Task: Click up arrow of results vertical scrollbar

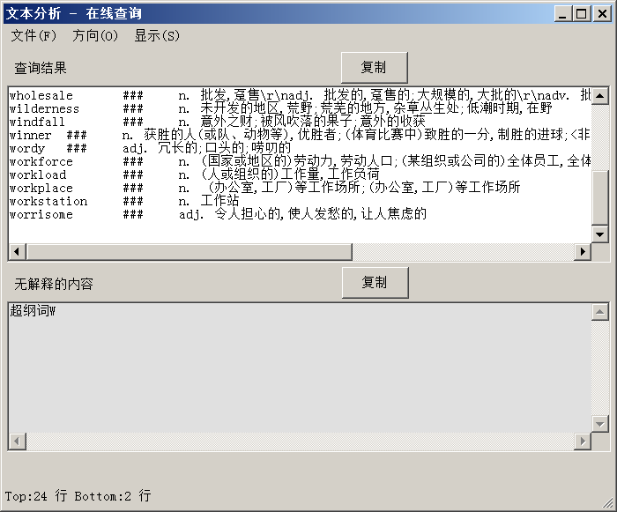Action: pyautogui.click(x=600, y=96)
